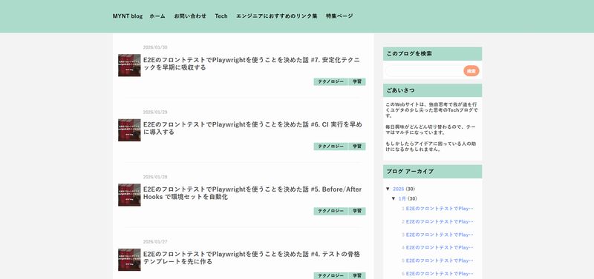Viewport: 594px width, 279px height.
Task: Go to the ホーム menu item
Action: coord(157,16)
